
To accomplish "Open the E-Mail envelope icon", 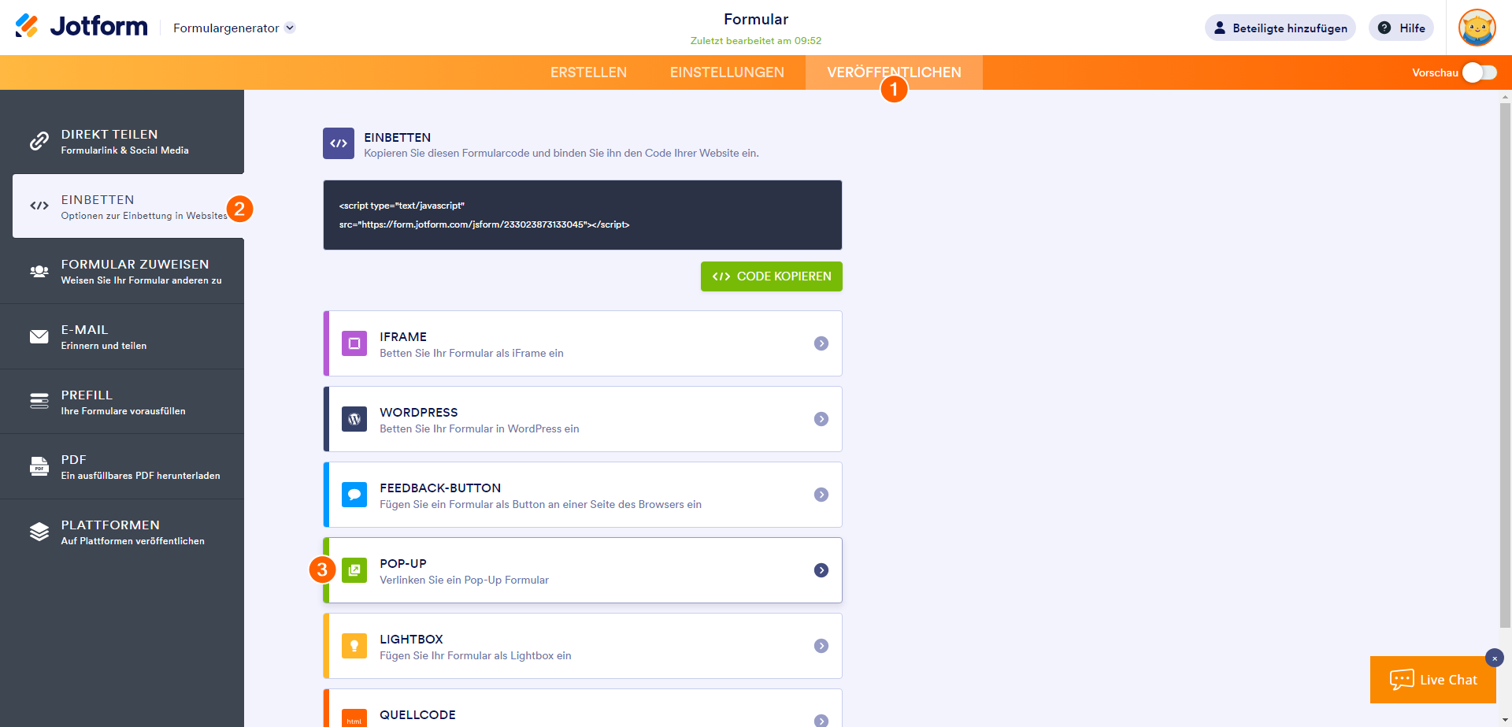I will 39,336.
